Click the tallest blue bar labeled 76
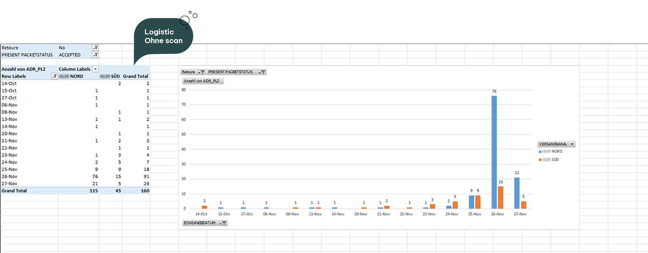 (x=494, y=152)
